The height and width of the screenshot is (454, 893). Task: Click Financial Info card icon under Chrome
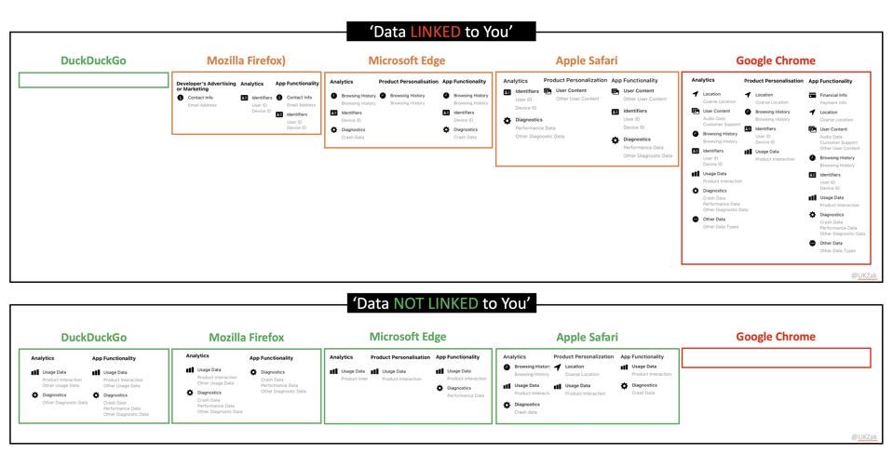click(812, 96)
